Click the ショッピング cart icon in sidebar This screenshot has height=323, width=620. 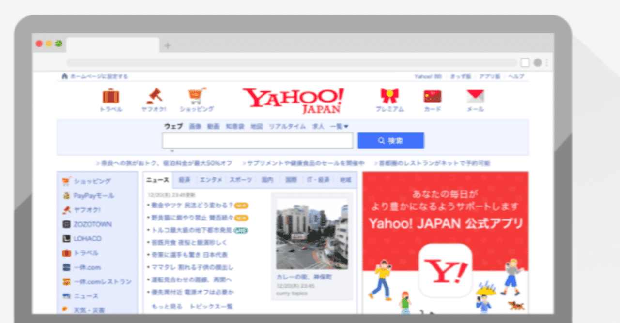click(x=67, y=181)
